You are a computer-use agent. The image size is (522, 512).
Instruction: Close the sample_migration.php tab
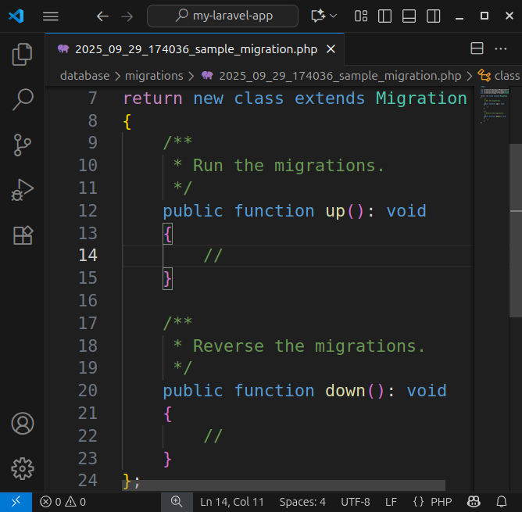[331, 49]
